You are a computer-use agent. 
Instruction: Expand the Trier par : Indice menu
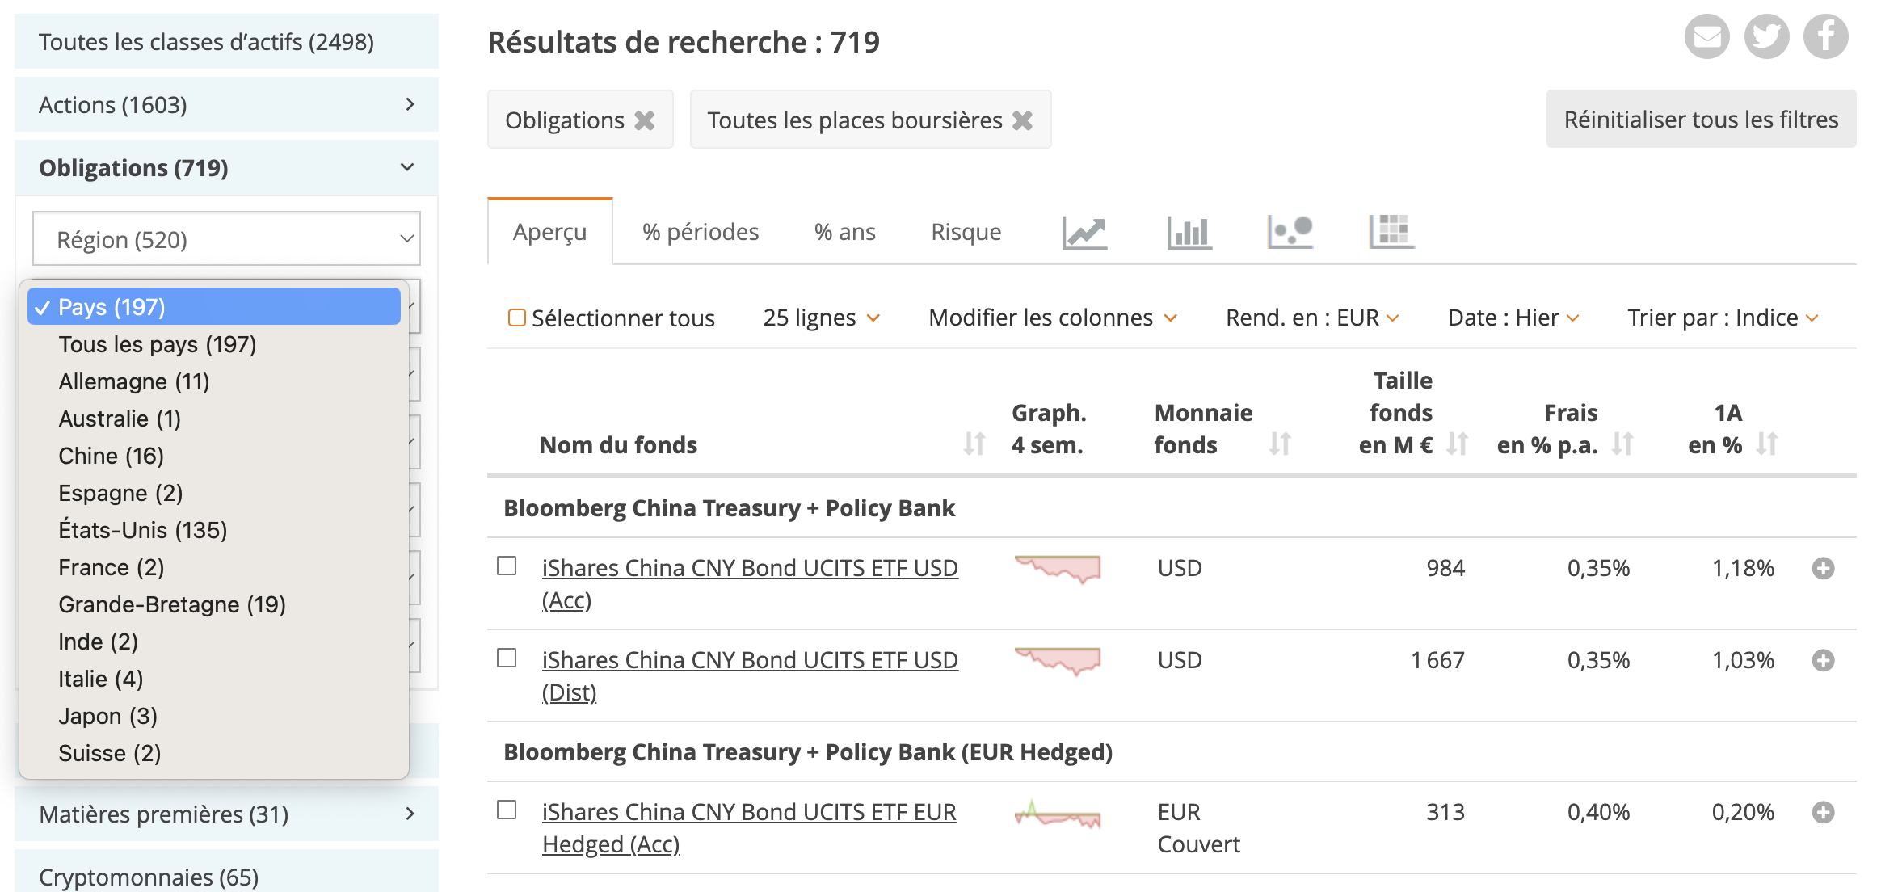(x=1722, y=318)
